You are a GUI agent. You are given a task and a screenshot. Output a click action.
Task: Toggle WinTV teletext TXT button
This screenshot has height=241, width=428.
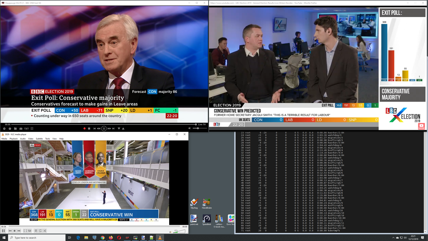click(x=26, y=129)
